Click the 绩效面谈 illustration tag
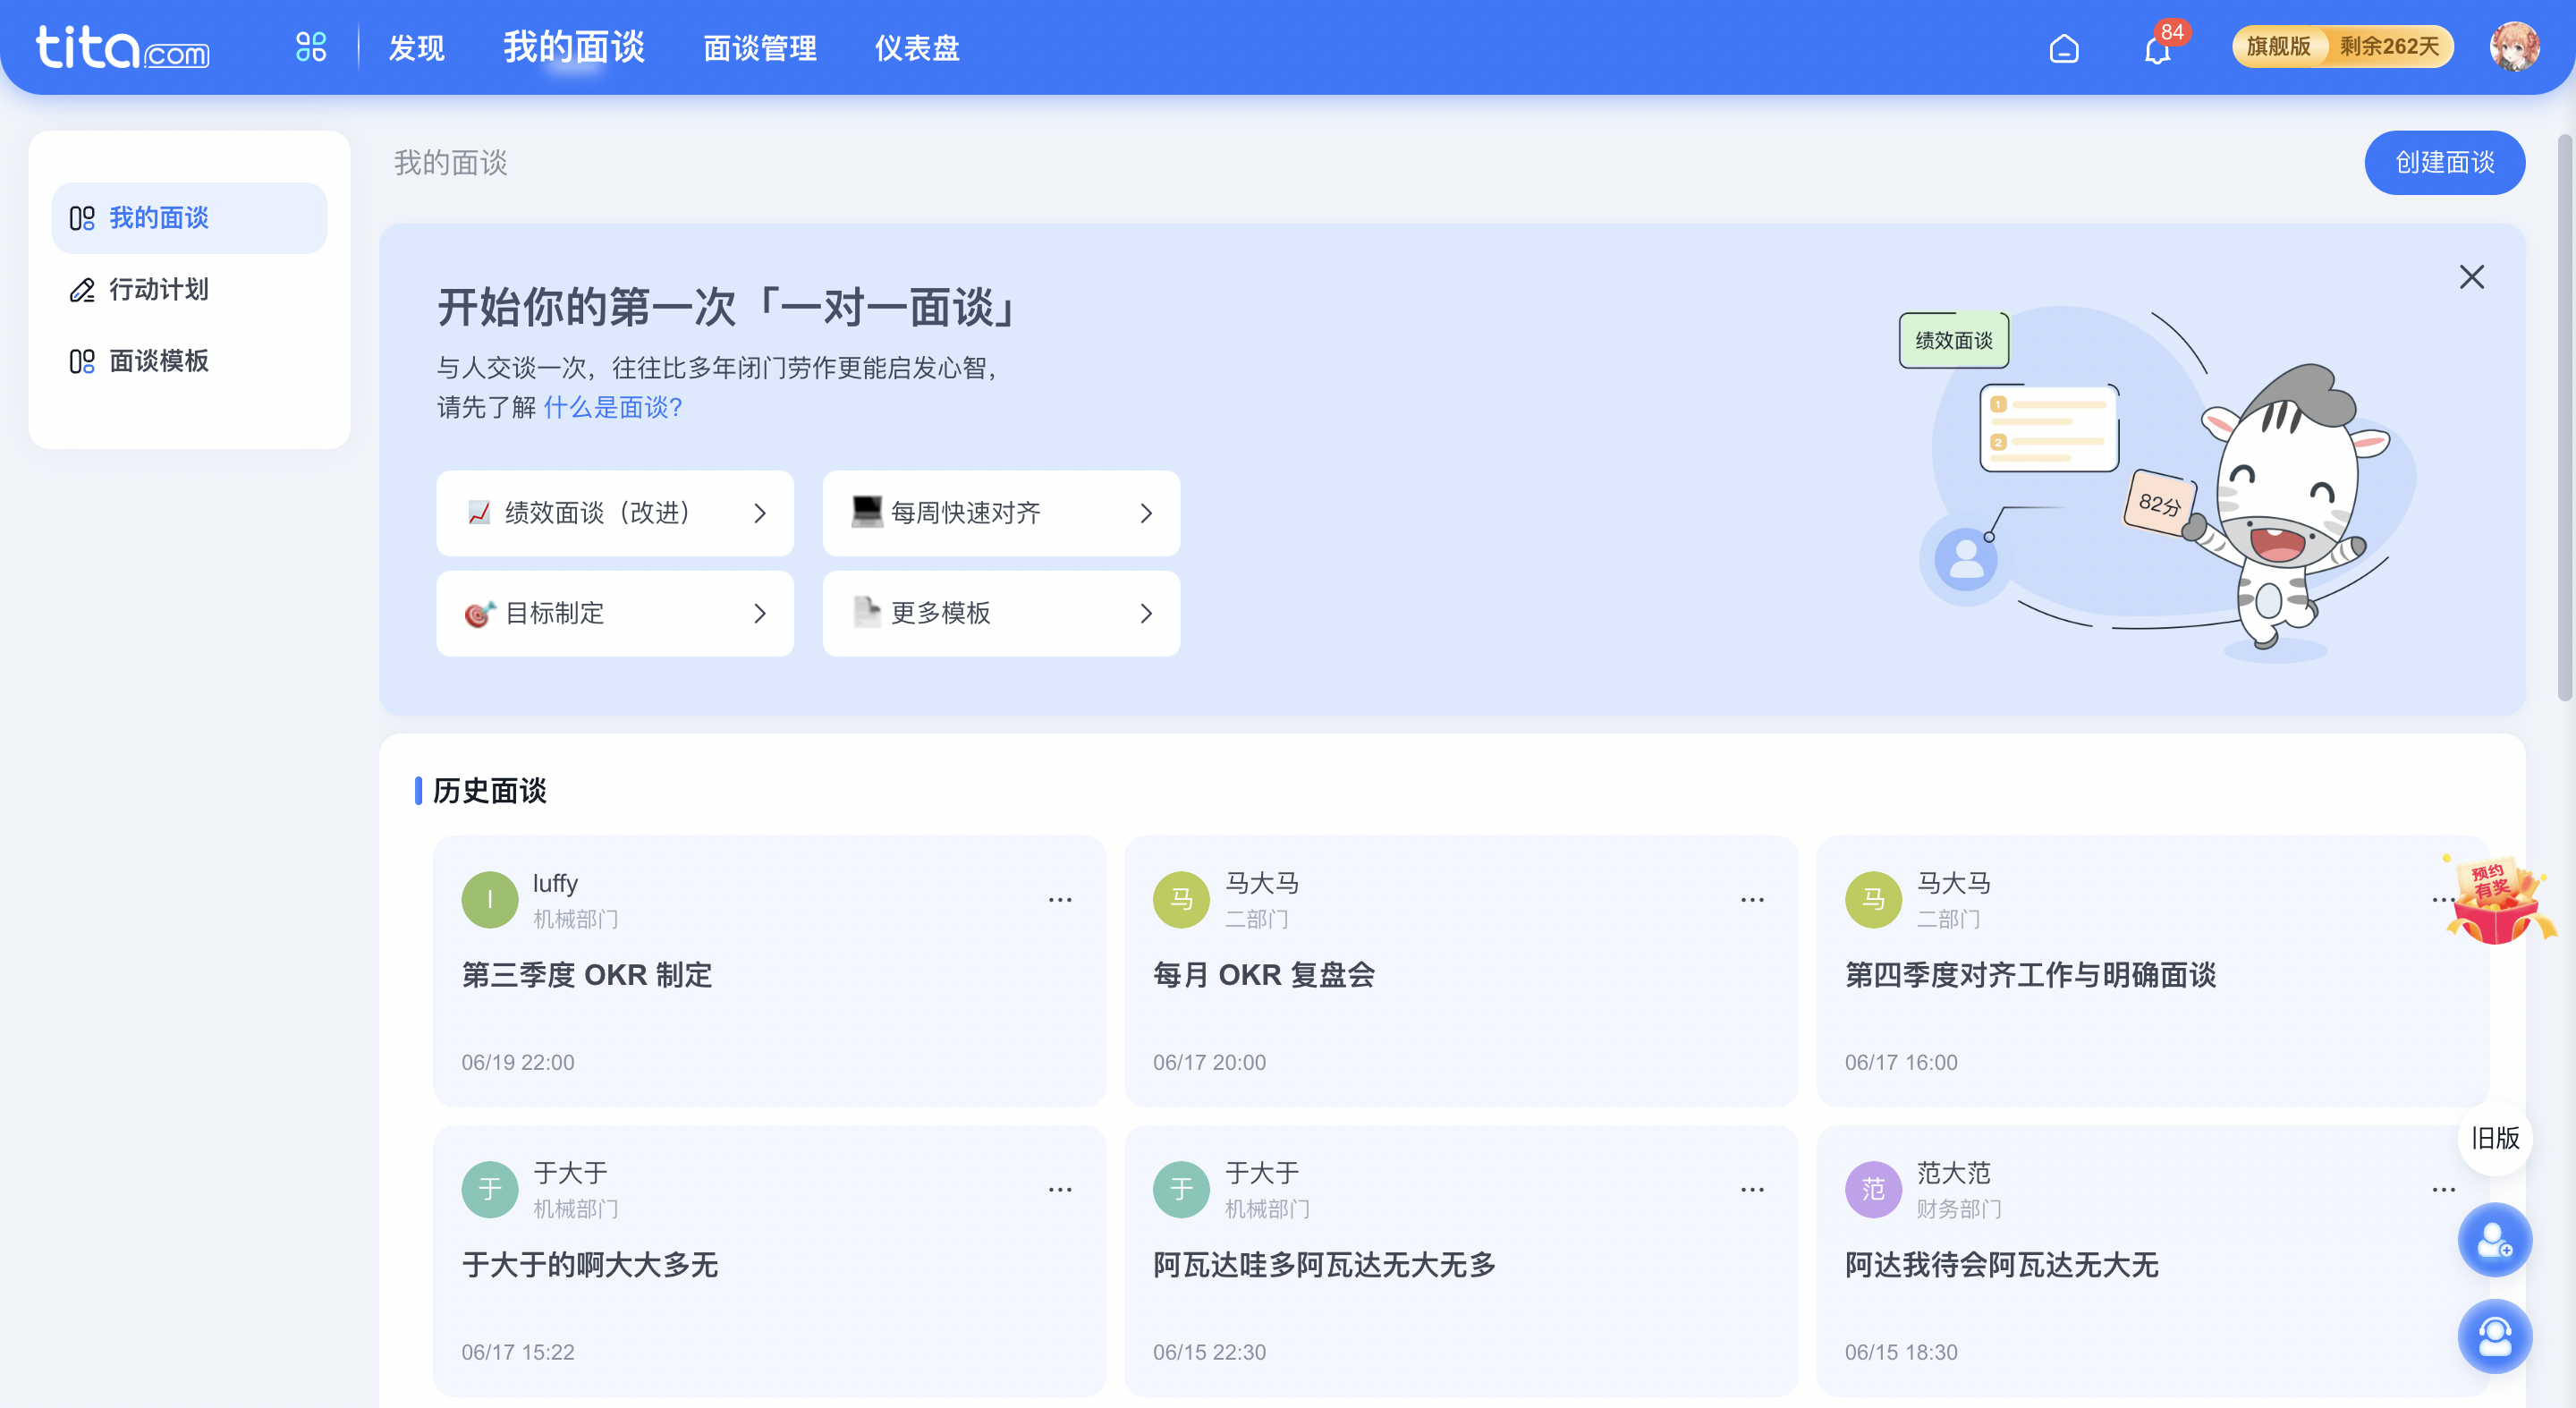 (1953, 340)
